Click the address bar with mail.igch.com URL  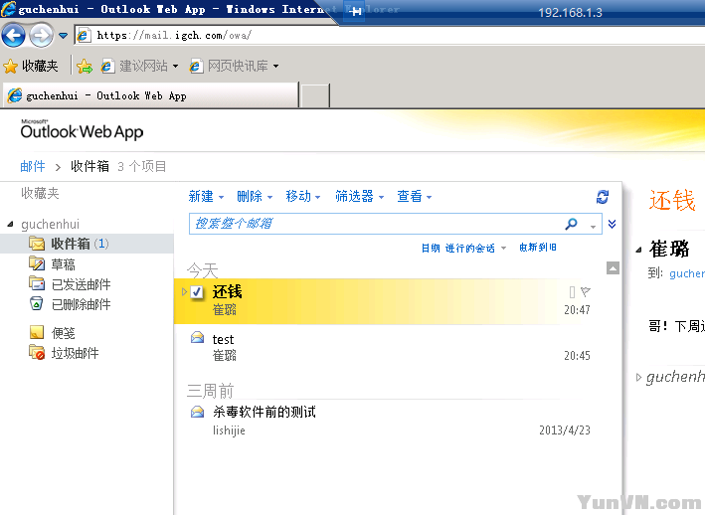390,35
